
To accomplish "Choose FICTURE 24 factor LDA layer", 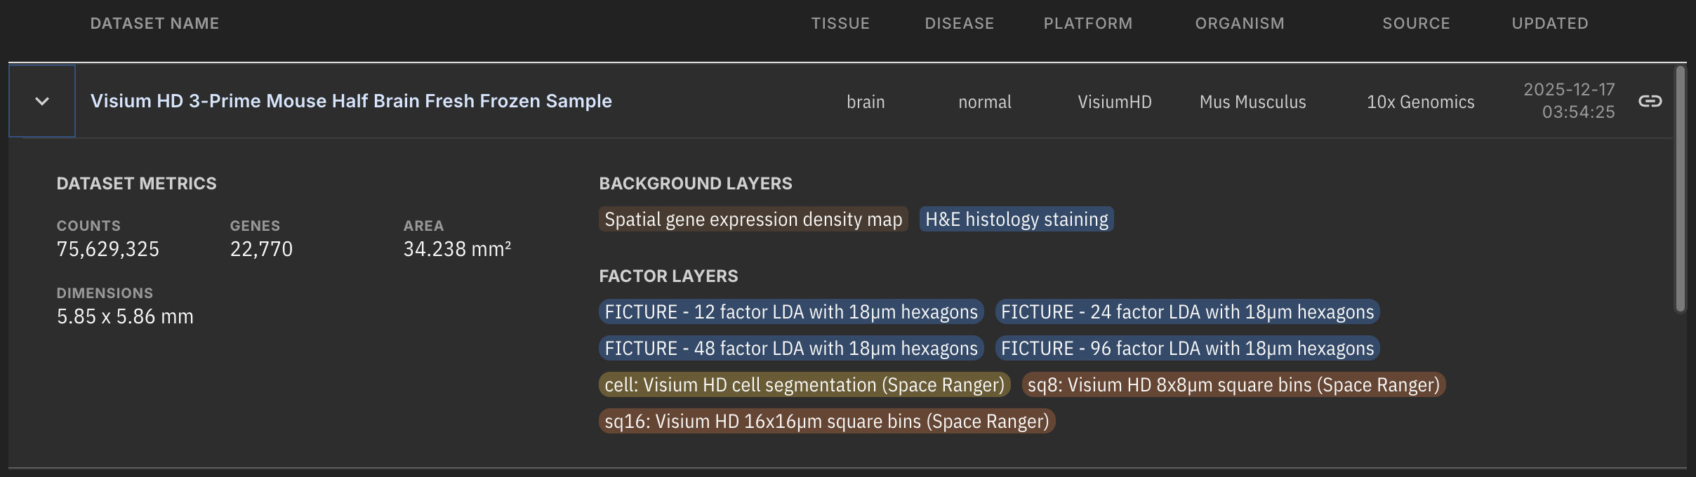I will 1187,311.
